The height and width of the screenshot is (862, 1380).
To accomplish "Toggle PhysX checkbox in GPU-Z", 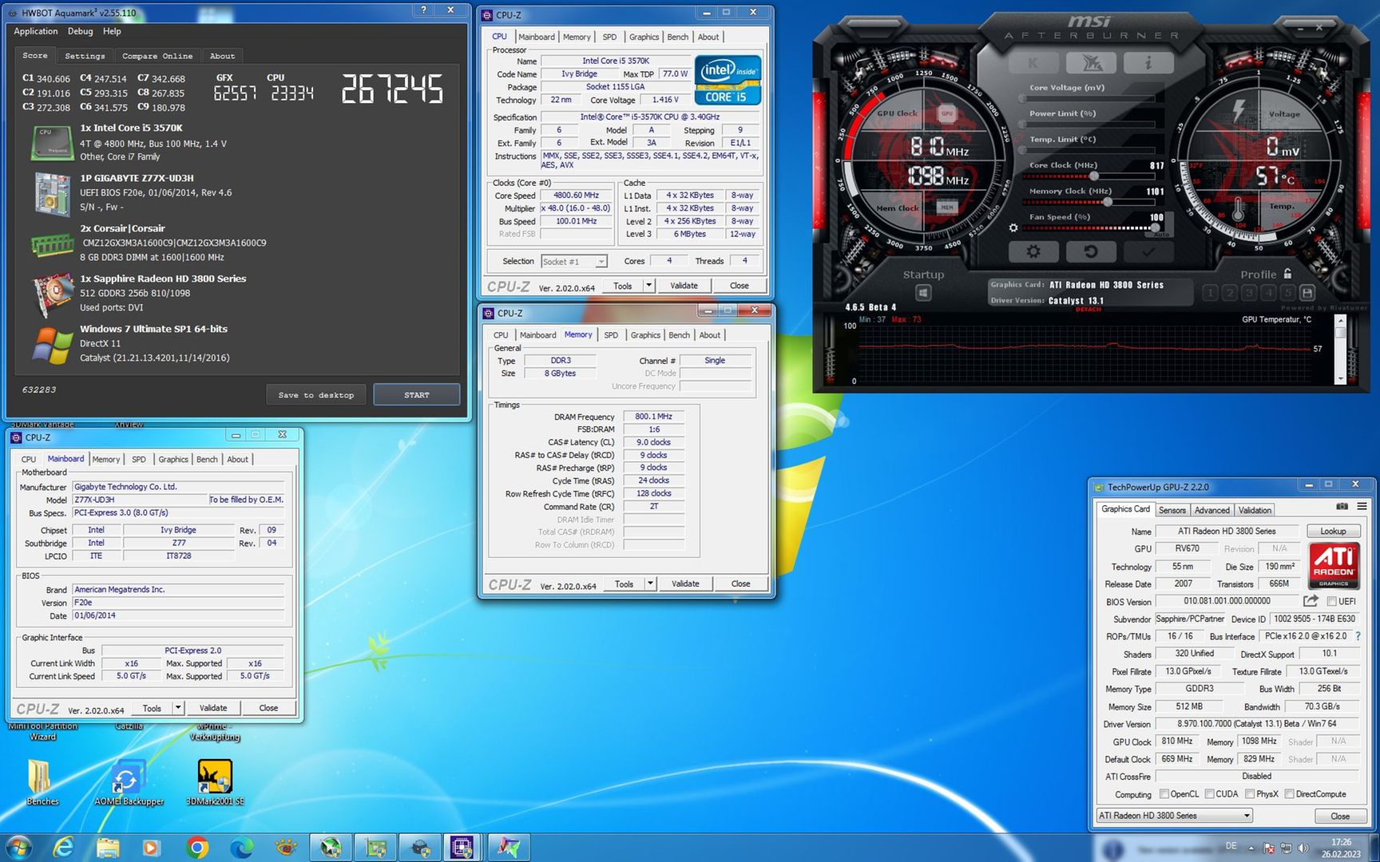I will click(1250, 793).
